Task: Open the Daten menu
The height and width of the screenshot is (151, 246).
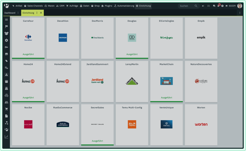Action: pyautogui.click(x=85, y=6)
